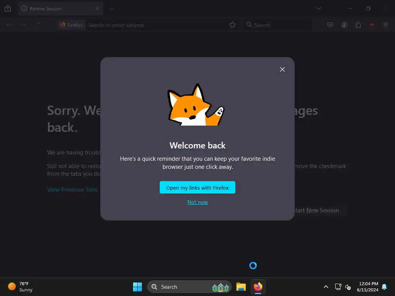The height and width of the screenshot is (296, 395).
Task: Expand the list all tabs chevron
Action: [318, 8]
